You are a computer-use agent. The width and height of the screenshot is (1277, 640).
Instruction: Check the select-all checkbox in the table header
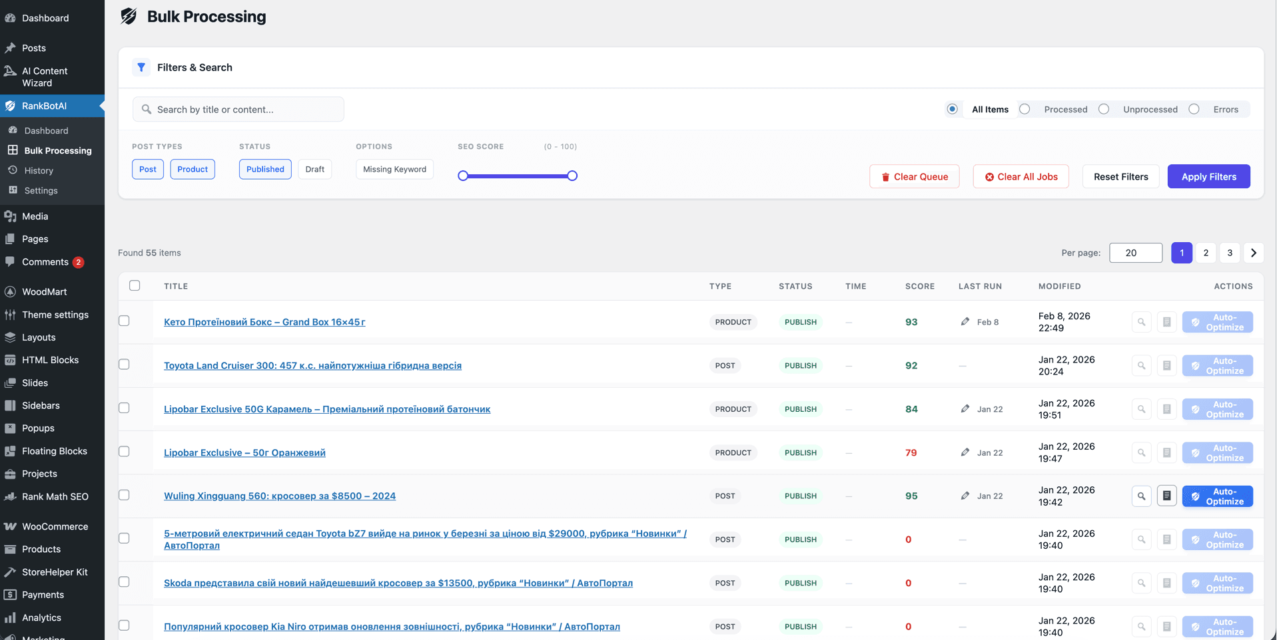[135, 285]
